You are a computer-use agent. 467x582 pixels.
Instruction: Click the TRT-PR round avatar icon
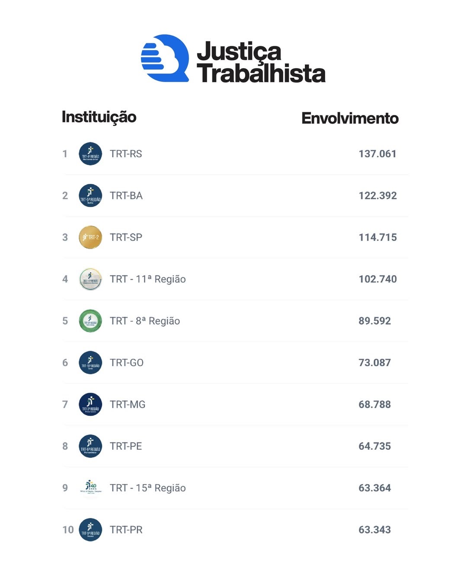(x=90, y=530)
